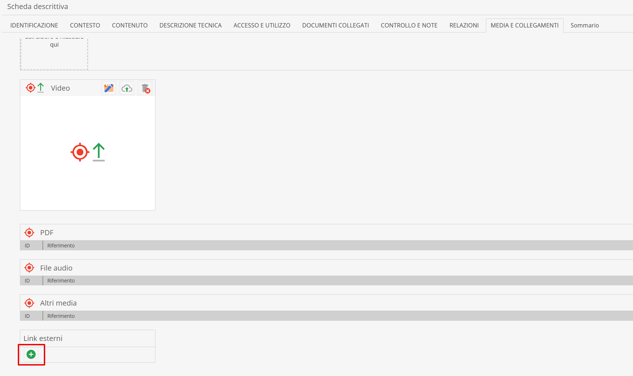The height and width of the screenshot is (376, 633).
Task: Click the red target icon beside Video title
Action: (31, 88)
